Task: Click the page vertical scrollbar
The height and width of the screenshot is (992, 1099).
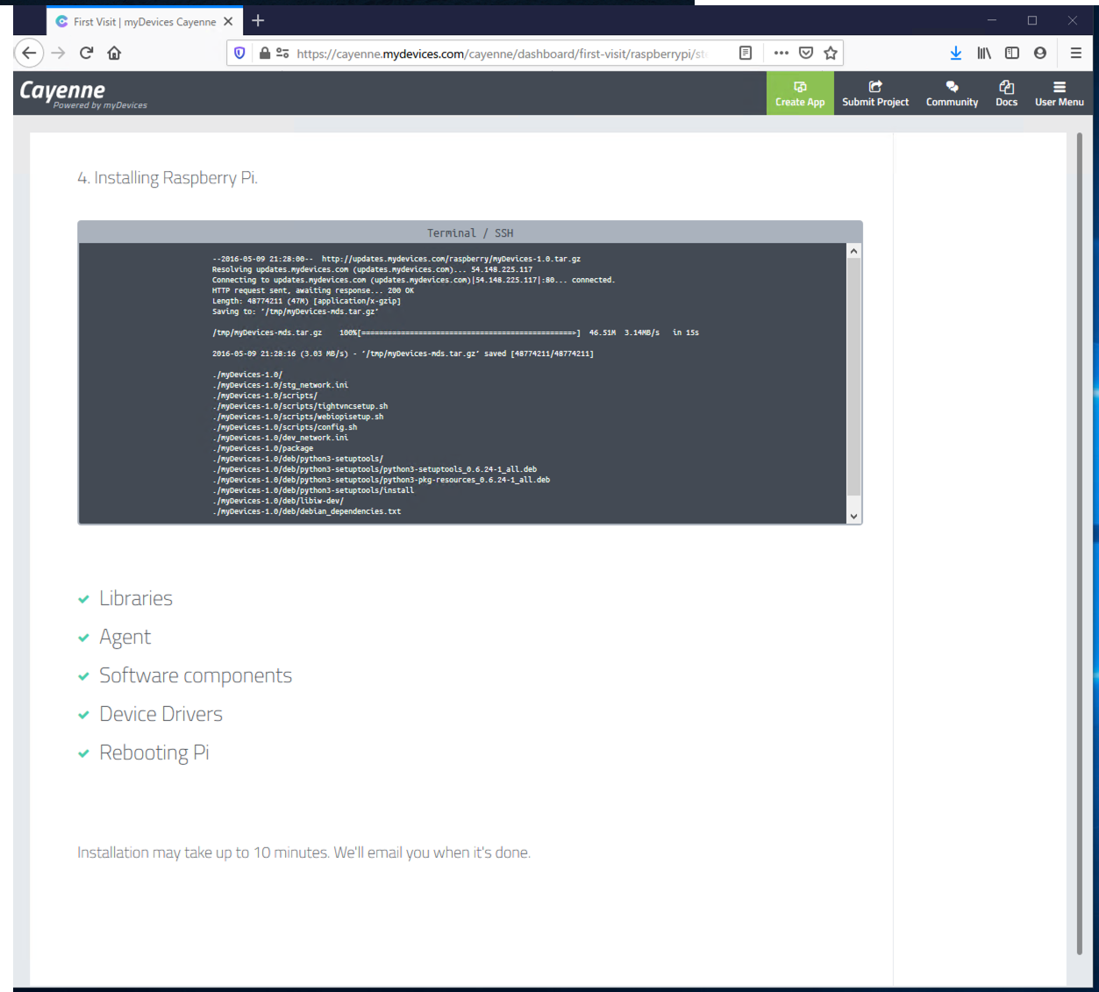Action: (1079, 544)
